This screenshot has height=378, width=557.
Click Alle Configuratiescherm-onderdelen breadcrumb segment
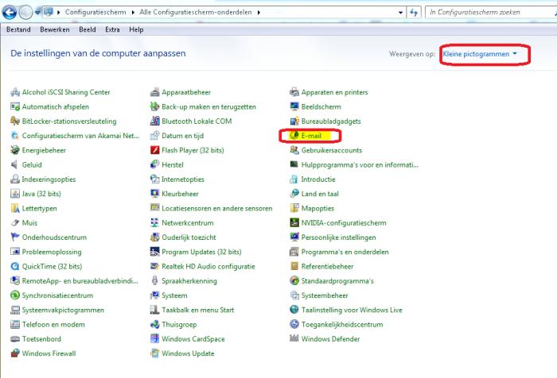click(x=196, y=13)
